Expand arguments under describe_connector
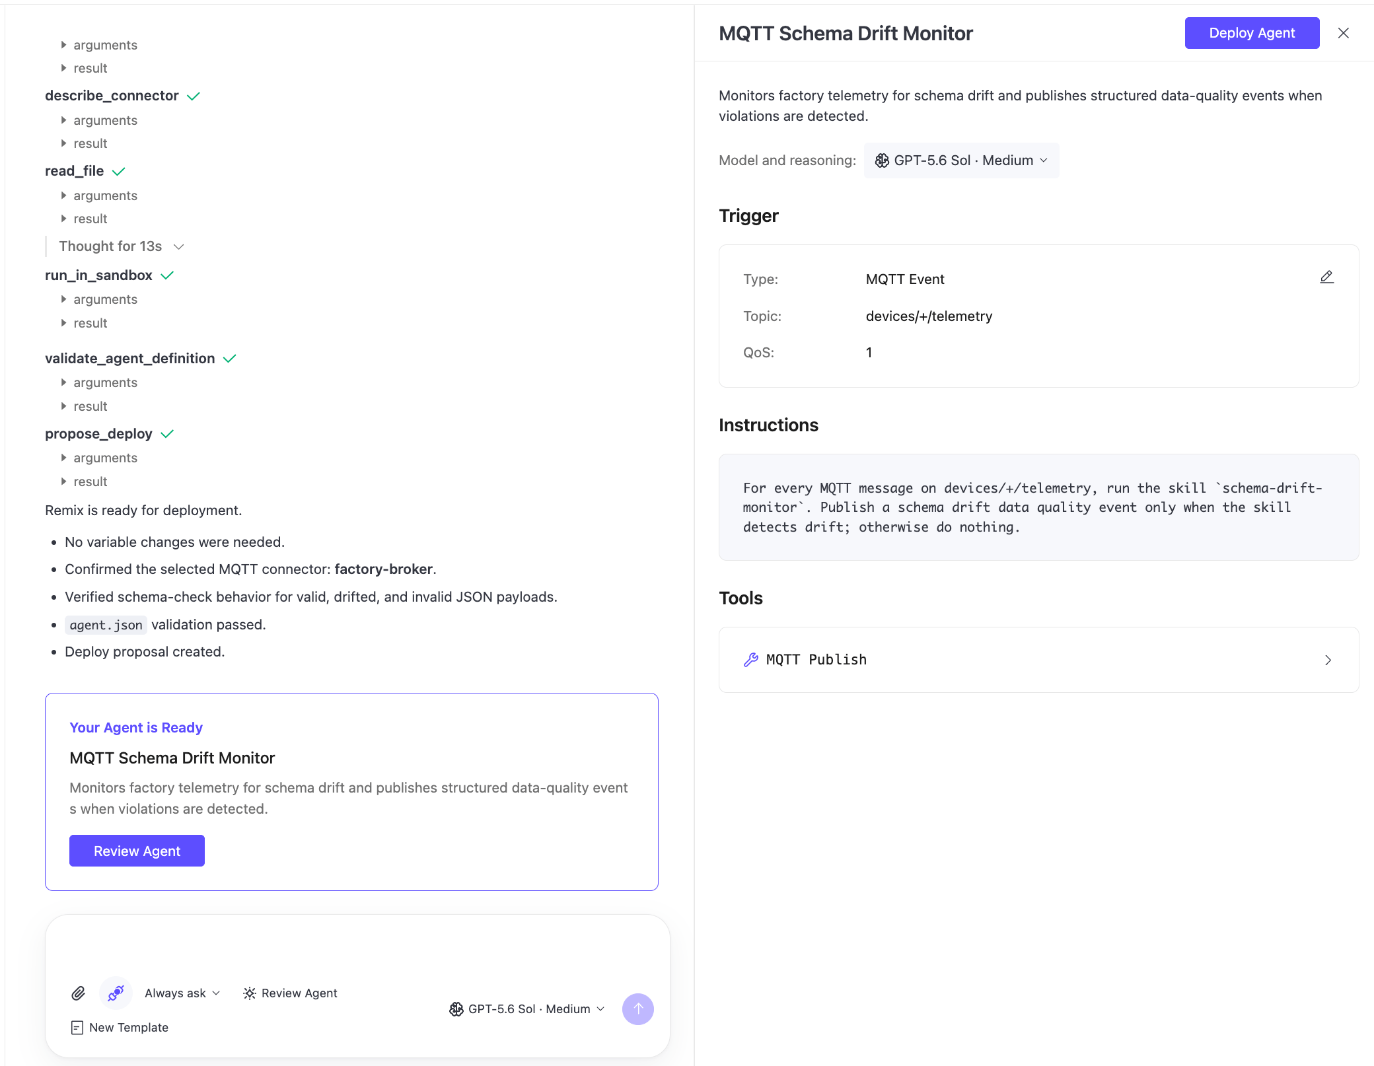 pos(99,120)
